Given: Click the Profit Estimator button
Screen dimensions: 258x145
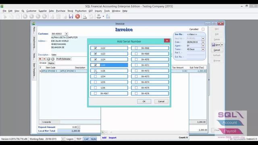Looking at the screenshot, I should point(64,59).
